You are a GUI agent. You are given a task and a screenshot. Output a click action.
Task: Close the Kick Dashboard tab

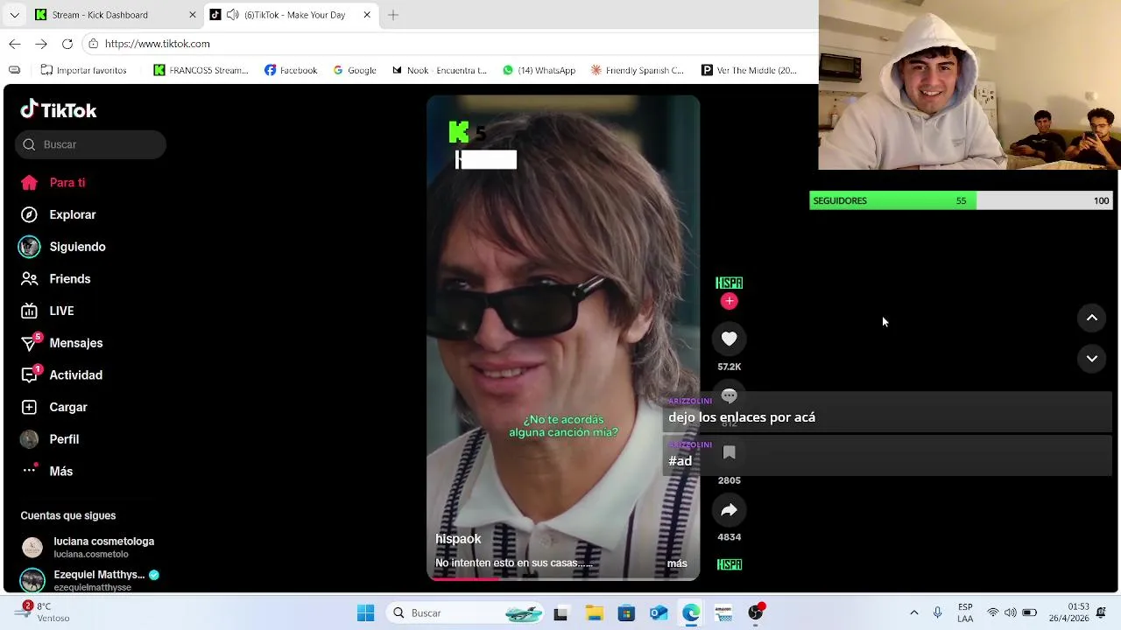pos(193,15)
